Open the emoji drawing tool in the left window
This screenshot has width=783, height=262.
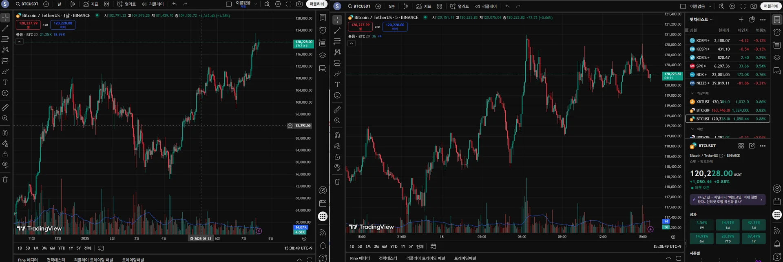pos(5,93)
